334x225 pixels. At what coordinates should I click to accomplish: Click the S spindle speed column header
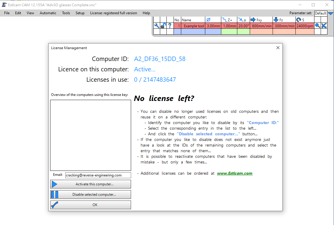pyautogui.click(x=305, y=20)
